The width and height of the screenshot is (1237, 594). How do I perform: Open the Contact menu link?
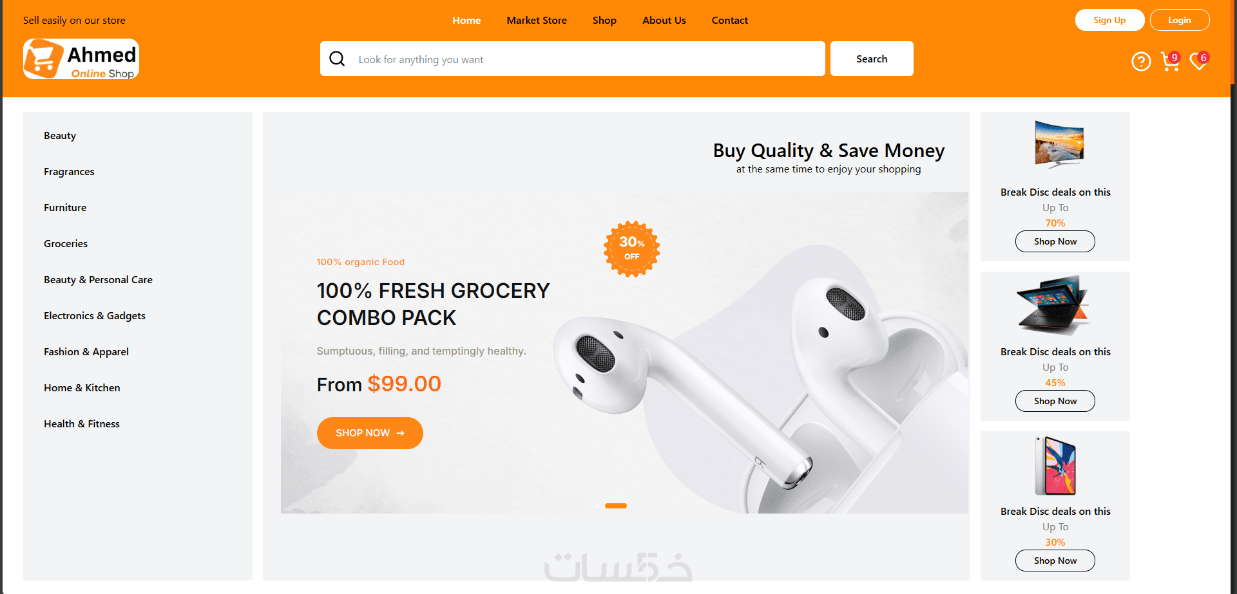coord(730,20)
